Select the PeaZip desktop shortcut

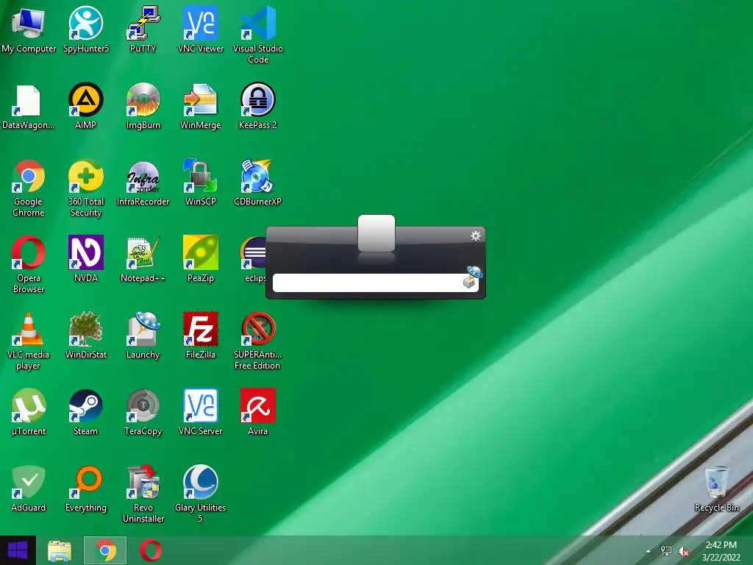coord(201,259)
